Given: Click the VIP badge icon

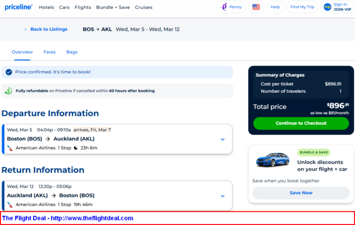Looking at the screenshot, I should click(327, 7).
